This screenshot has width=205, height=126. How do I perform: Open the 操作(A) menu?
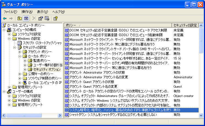pos(27,12)
